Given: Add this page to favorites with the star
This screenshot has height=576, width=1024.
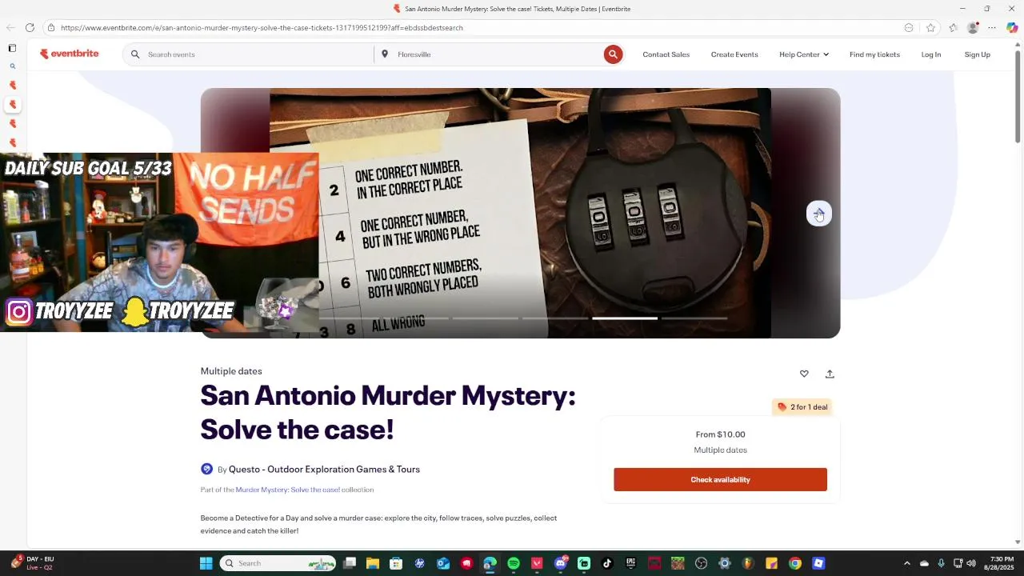Looking at the screenshot, I should coord(930,27).
